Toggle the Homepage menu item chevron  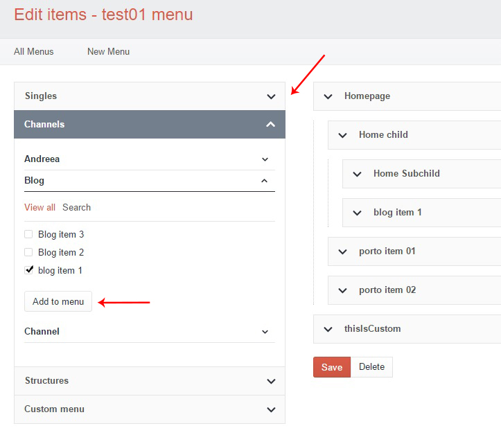tap(328, 96)
